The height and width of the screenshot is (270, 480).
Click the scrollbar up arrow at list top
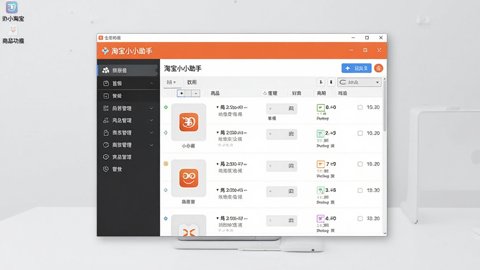coord(385,79)
